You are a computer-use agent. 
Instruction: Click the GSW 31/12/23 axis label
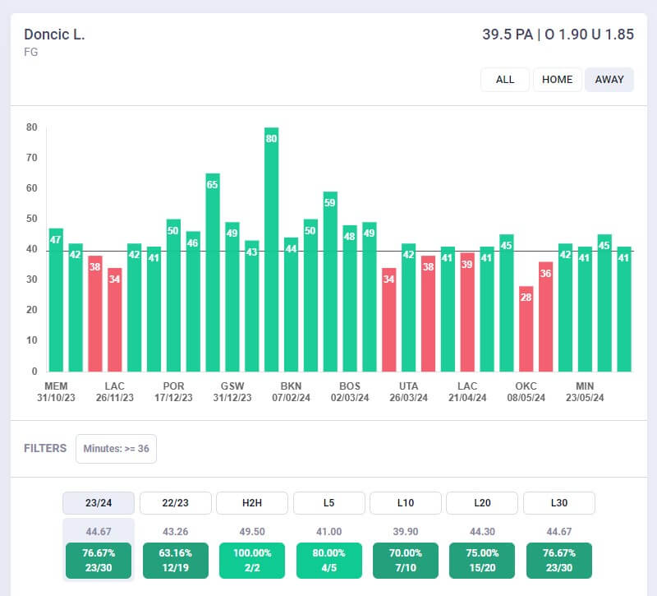point(232,392)
